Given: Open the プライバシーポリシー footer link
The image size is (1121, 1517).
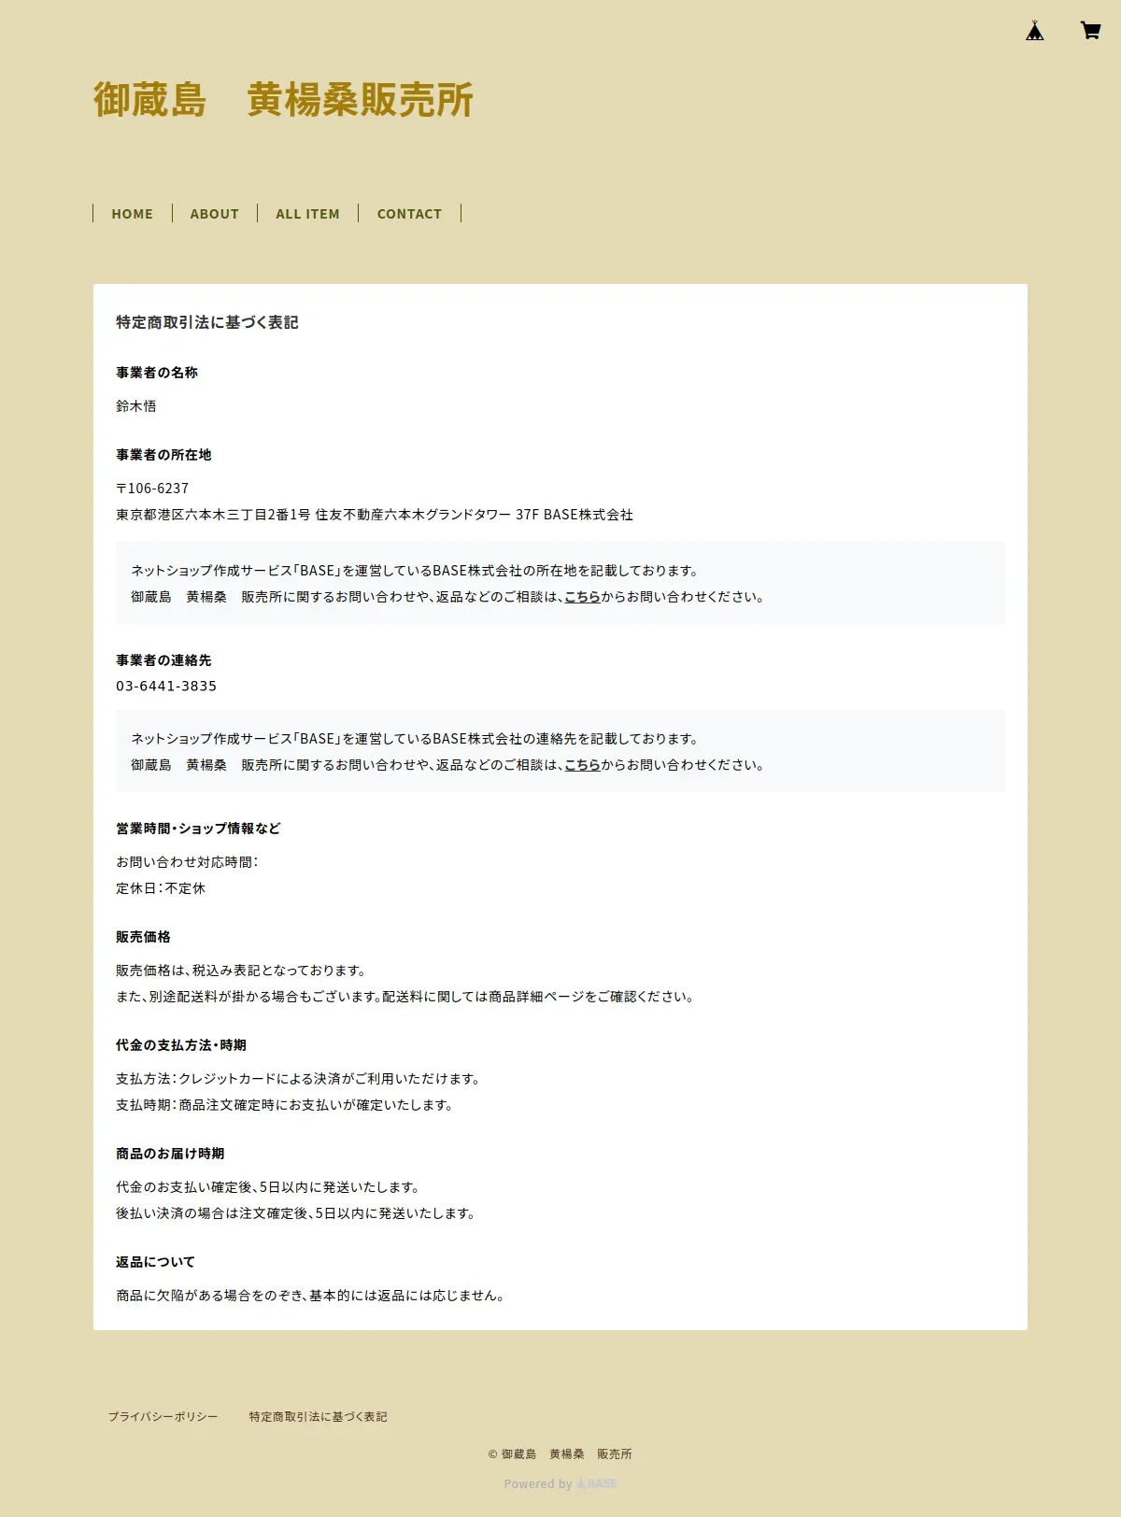Looking at the screenshot, I should click(x=163, y=1417).
